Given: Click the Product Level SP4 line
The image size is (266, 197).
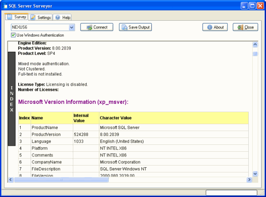Looking at the screenshot, I should click(x=37, y=53).
